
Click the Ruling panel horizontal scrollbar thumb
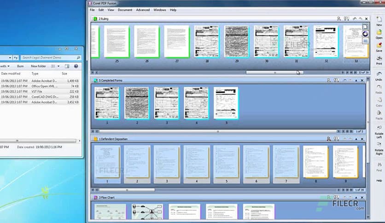point(275,72)
